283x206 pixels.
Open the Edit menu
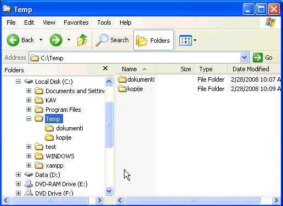[x=29, y=22]
